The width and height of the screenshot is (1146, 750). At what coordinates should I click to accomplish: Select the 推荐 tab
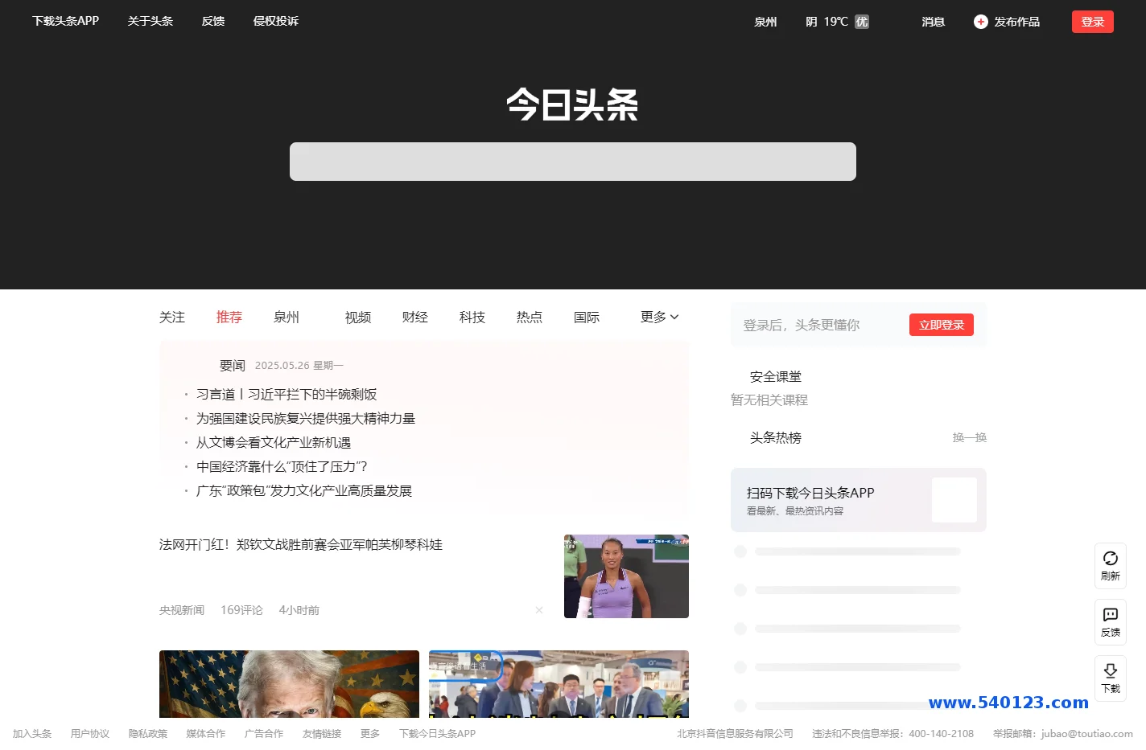click(x=229, y=318)
